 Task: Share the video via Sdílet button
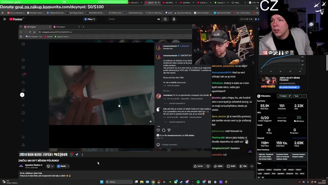[218, 166]
